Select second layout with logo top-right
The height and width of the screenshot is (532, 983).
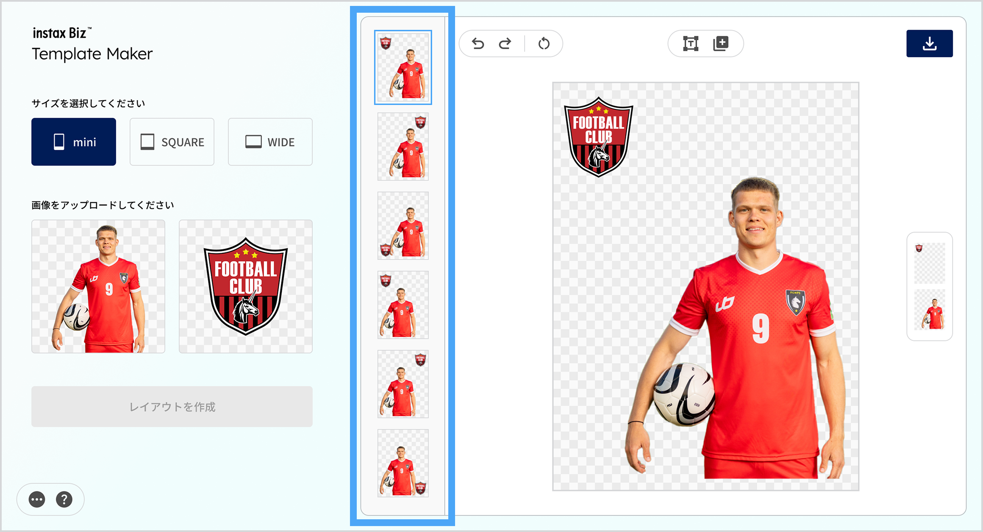(x=403, y=147)
